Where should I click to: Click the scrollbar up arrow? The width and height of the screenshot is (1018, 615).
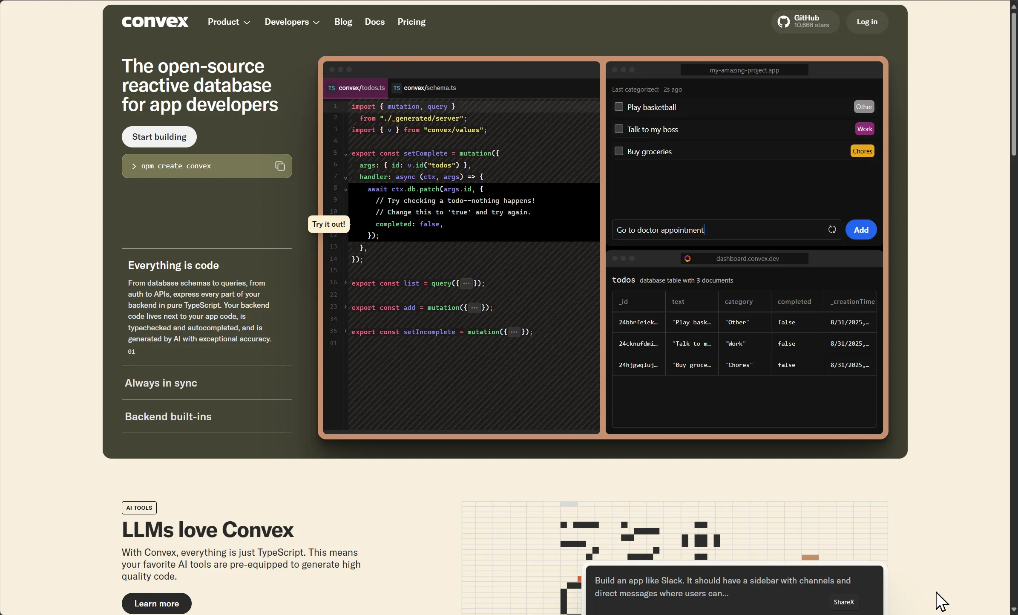[1014, 6]
